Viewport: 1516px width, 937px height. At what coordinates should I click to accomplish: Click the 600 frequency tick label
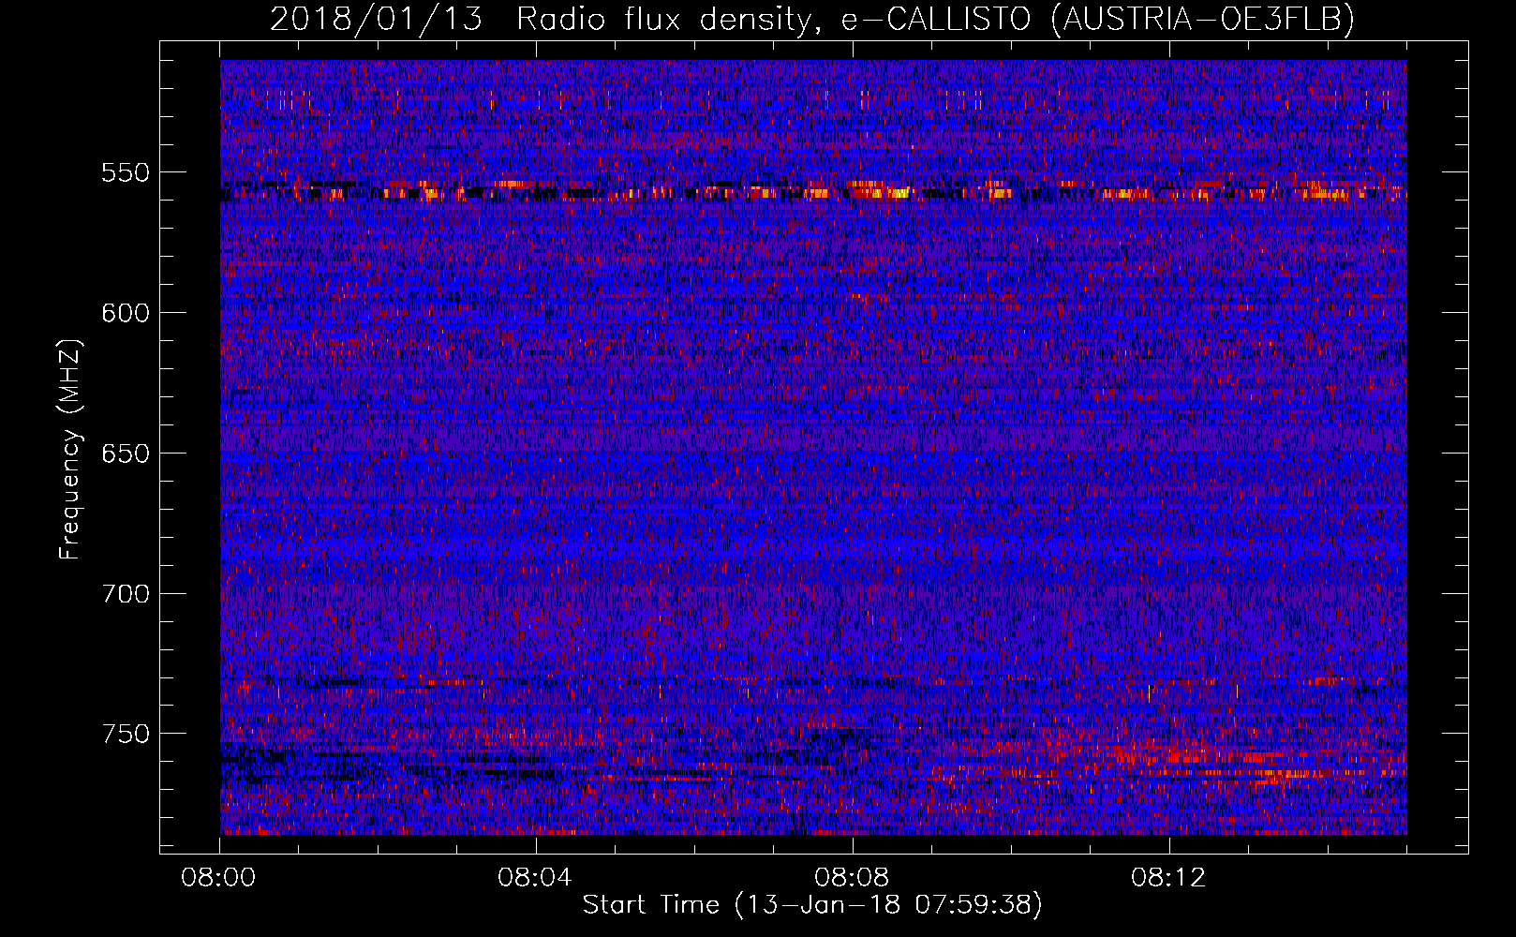[x=126, y=313]
